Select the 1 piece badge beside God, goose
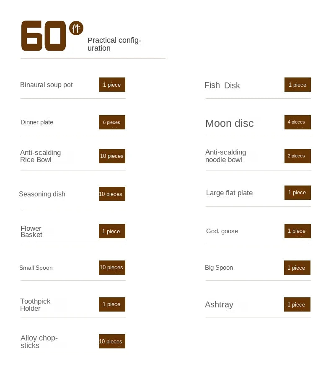This screenshot has height=366, width=331. 297,231
